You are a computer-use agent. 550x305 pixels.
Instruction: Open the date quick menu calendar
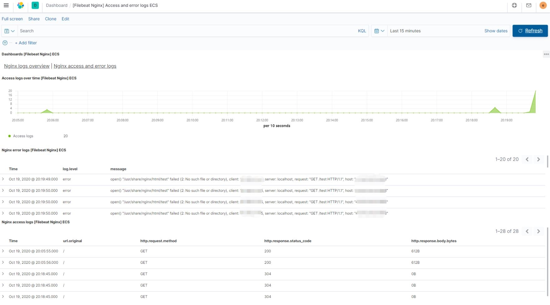pyautogui.click(x=379, y=31)
